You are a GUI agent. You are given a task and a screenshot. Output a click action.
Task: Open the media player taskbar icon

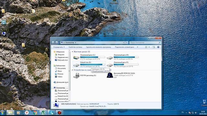(x=18, y=113)
